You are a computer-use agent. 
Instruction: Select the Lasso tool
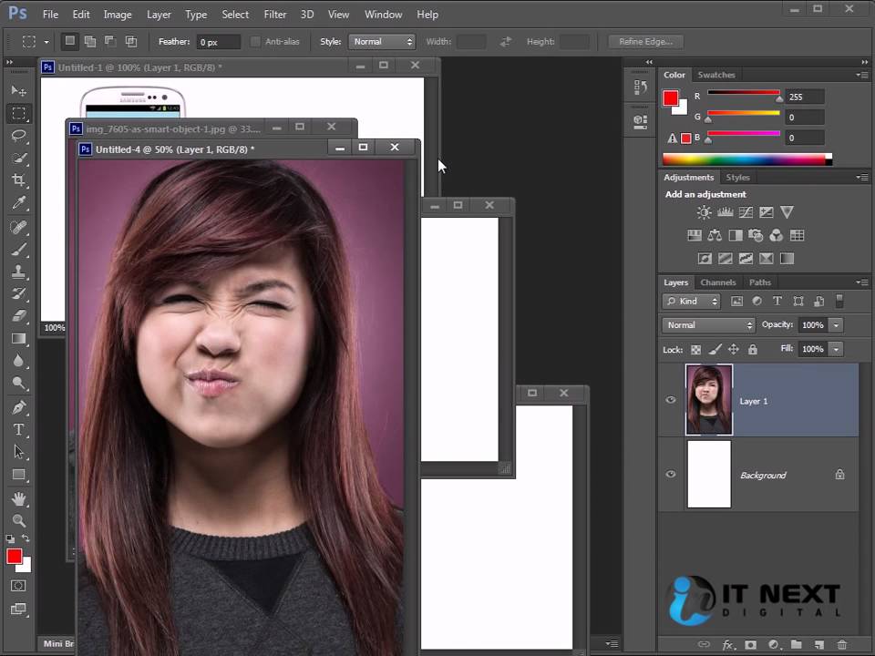18,136
